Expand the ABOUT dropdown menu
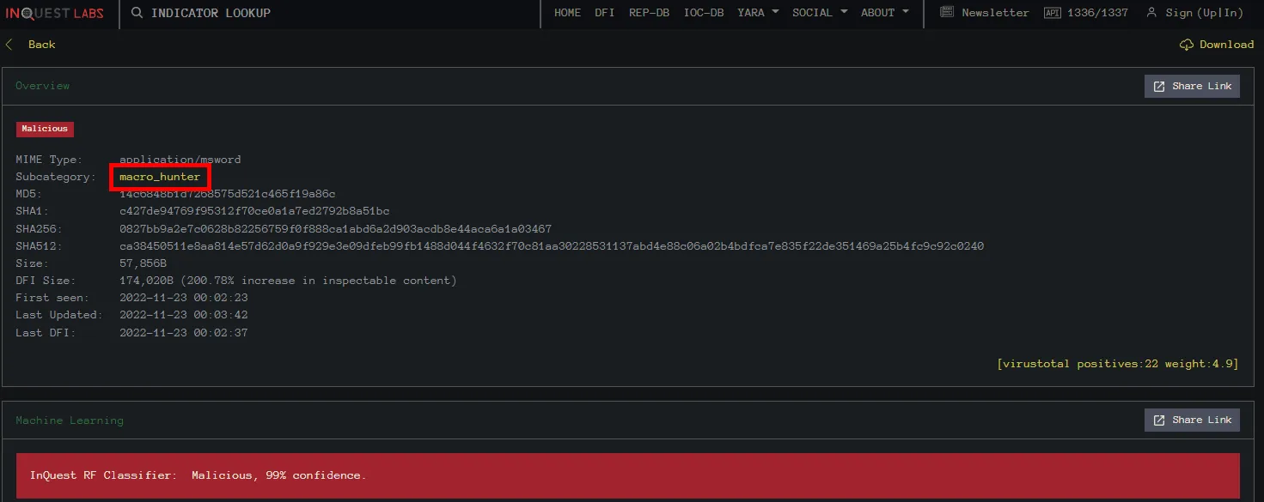 click(885, 13)
